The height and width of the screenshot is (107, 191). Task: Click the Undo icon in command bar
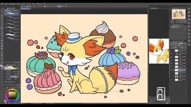coord(34,6)
